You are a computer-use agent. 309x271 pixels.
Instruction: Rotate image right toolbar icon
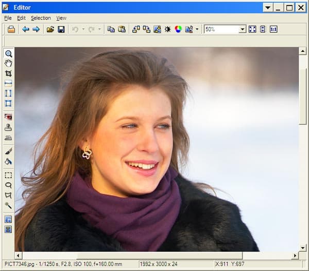coord(147,29)
